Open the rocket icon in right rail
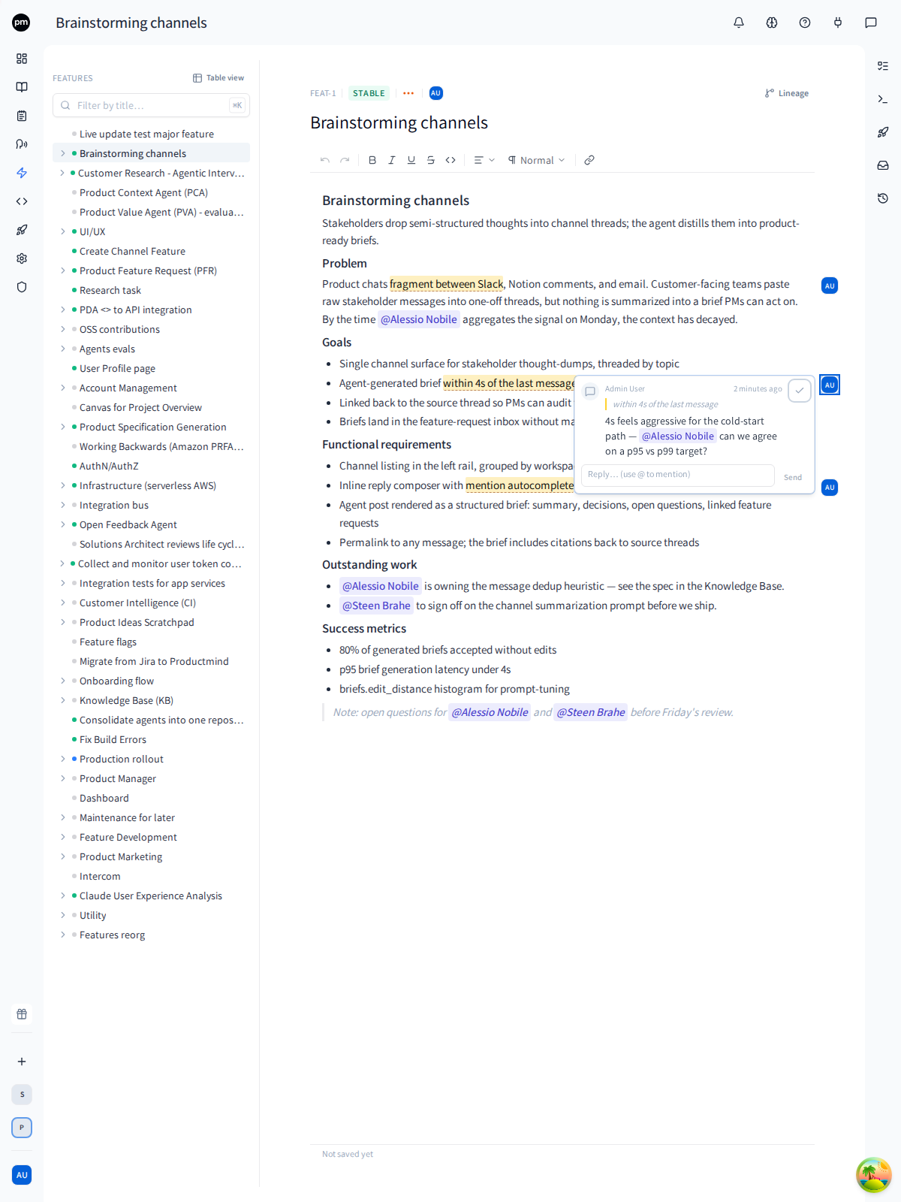This screenshot has height=1202, width=901. [x=883, y=132]
